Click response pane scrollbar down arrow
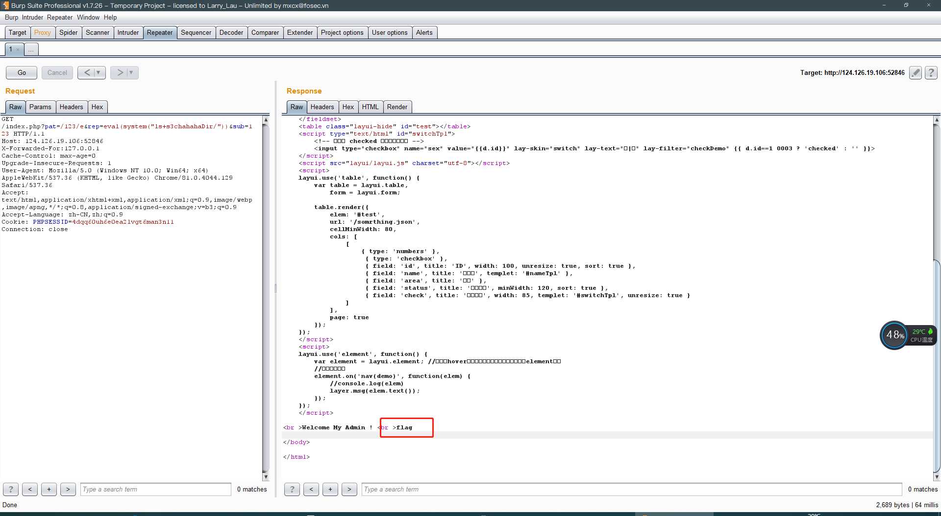 [x=937, y=477]
